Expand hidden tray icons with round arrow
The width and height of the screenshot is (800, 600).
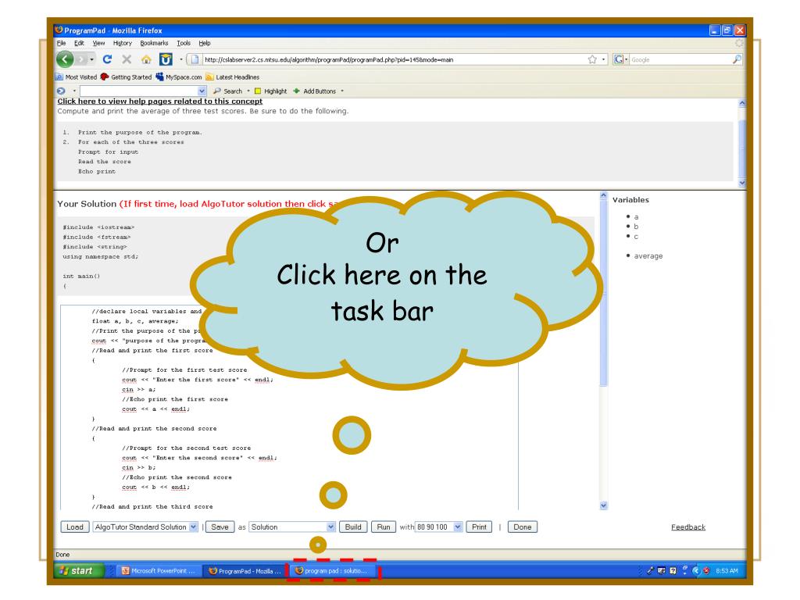(x=696, y=571)
